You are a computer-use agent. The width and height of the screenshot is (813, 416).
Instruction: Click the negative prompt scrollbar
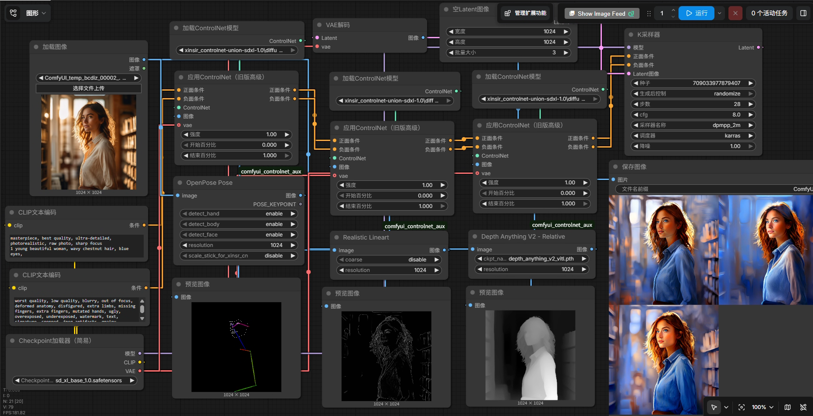142,310
